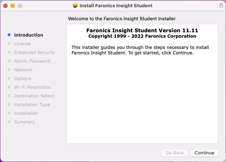
Task: Click the grey bullet beside License
Action: 9,44
